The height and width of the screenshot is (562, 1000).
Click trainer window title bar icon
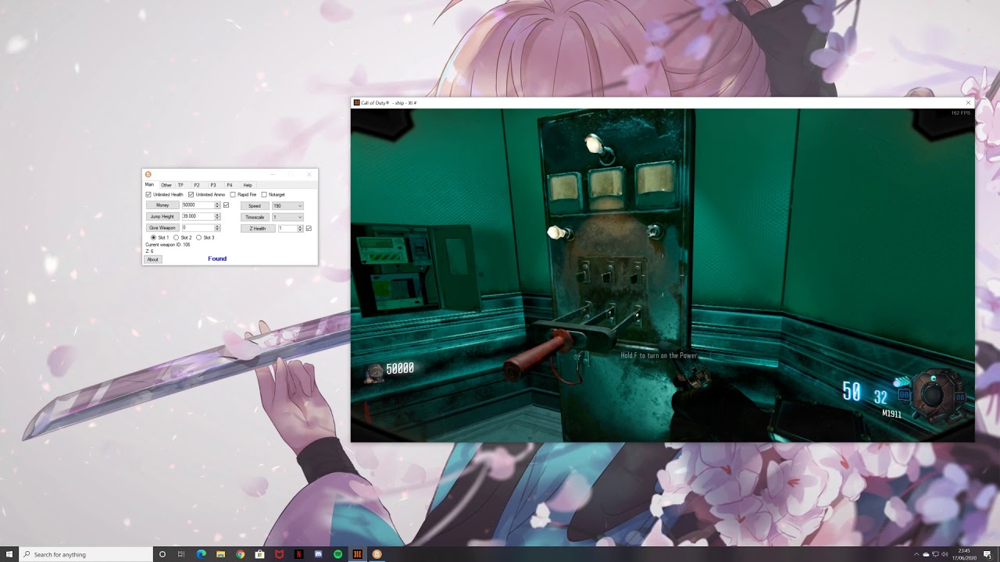point(148,174)
